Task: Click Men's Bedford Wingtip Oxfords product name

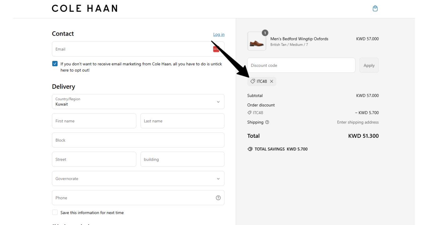Action: coord(299,39)
